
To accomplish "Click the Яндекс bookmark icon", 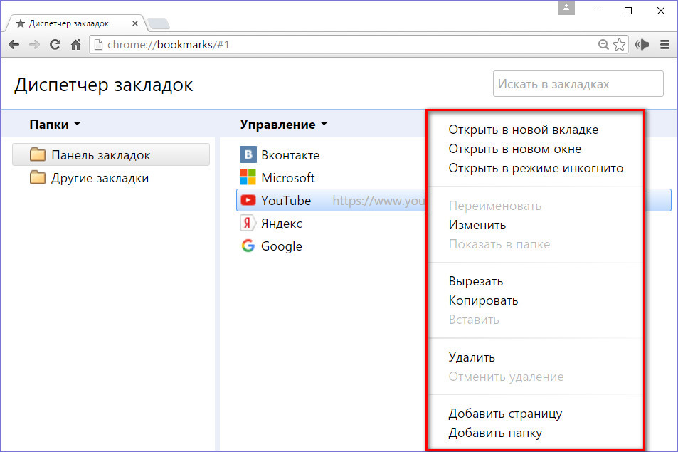I will coord(248,224).
